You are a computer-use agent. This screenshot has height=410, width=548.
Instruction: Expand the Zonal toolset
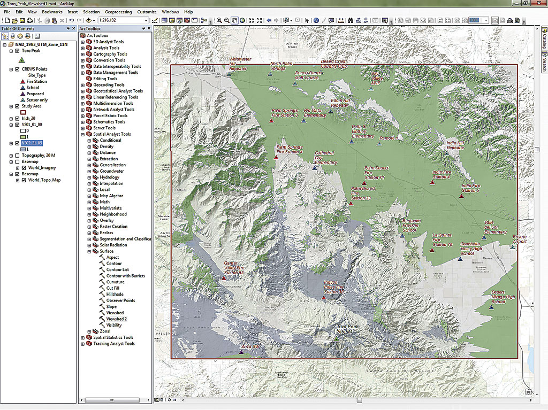tap(89, 331)
